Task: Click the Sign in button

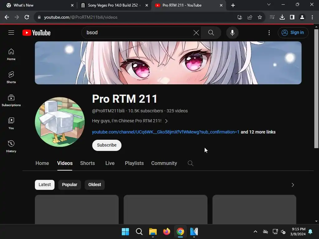Action: point(293,32)
